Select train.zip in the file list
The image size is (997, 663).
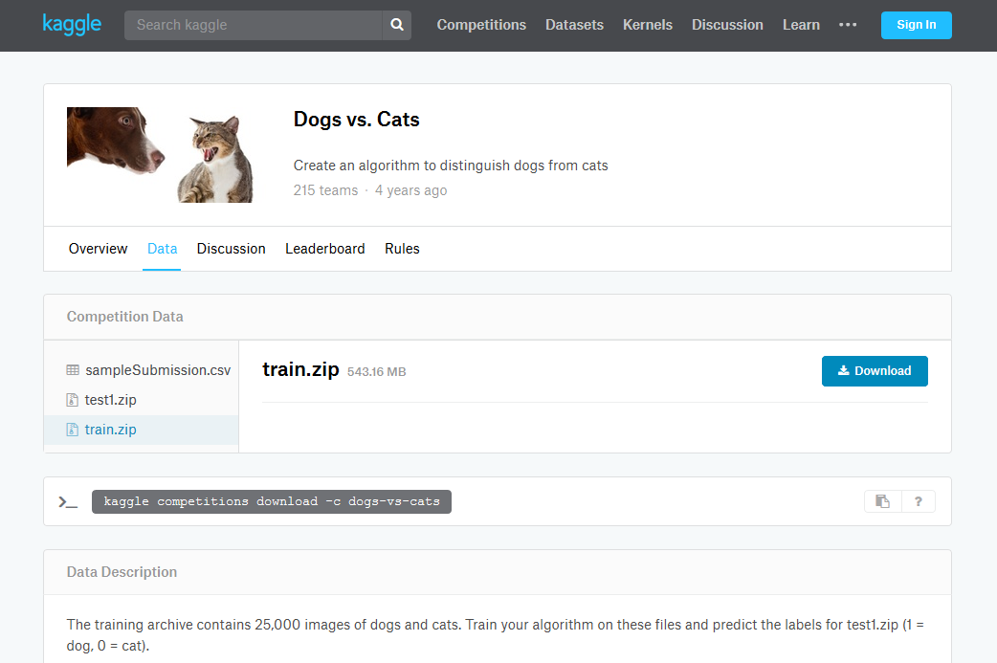pos(142,430)
